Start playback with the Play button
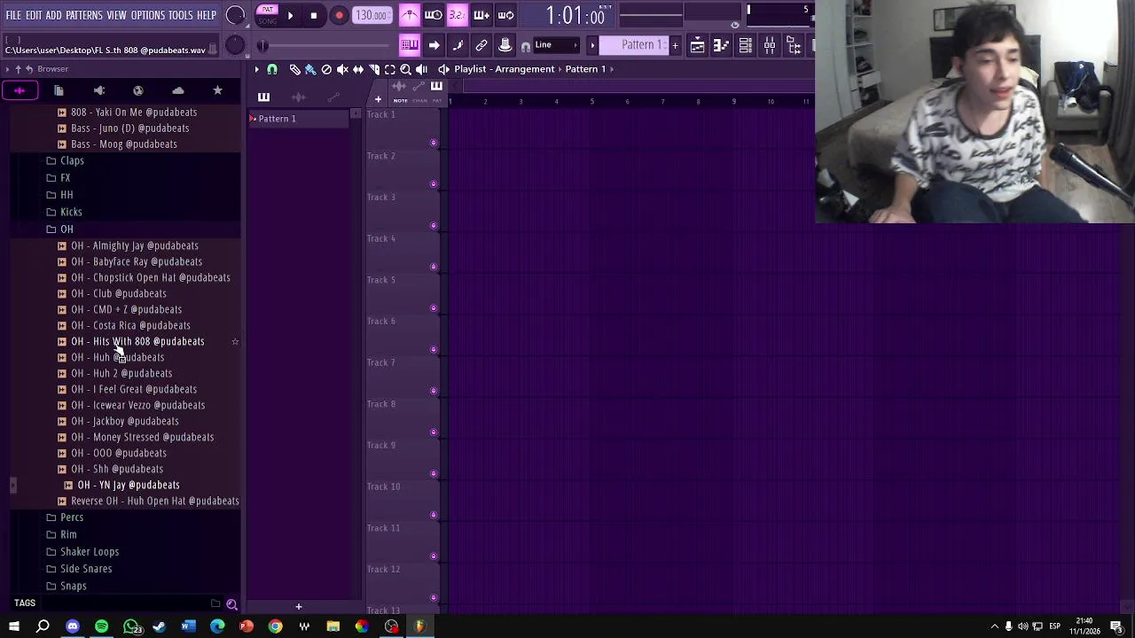 (290, 15)
